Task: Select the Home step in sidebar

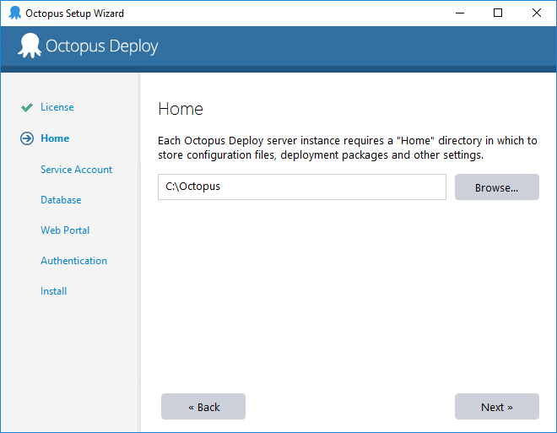Action: 55,138
